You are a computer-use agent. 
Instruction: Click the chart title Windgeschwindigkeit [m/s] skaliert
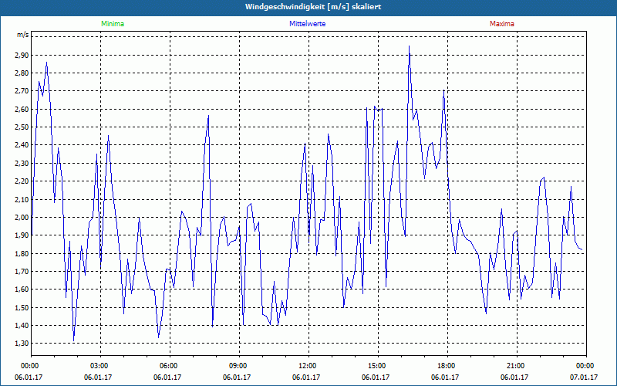coord(313,7)
